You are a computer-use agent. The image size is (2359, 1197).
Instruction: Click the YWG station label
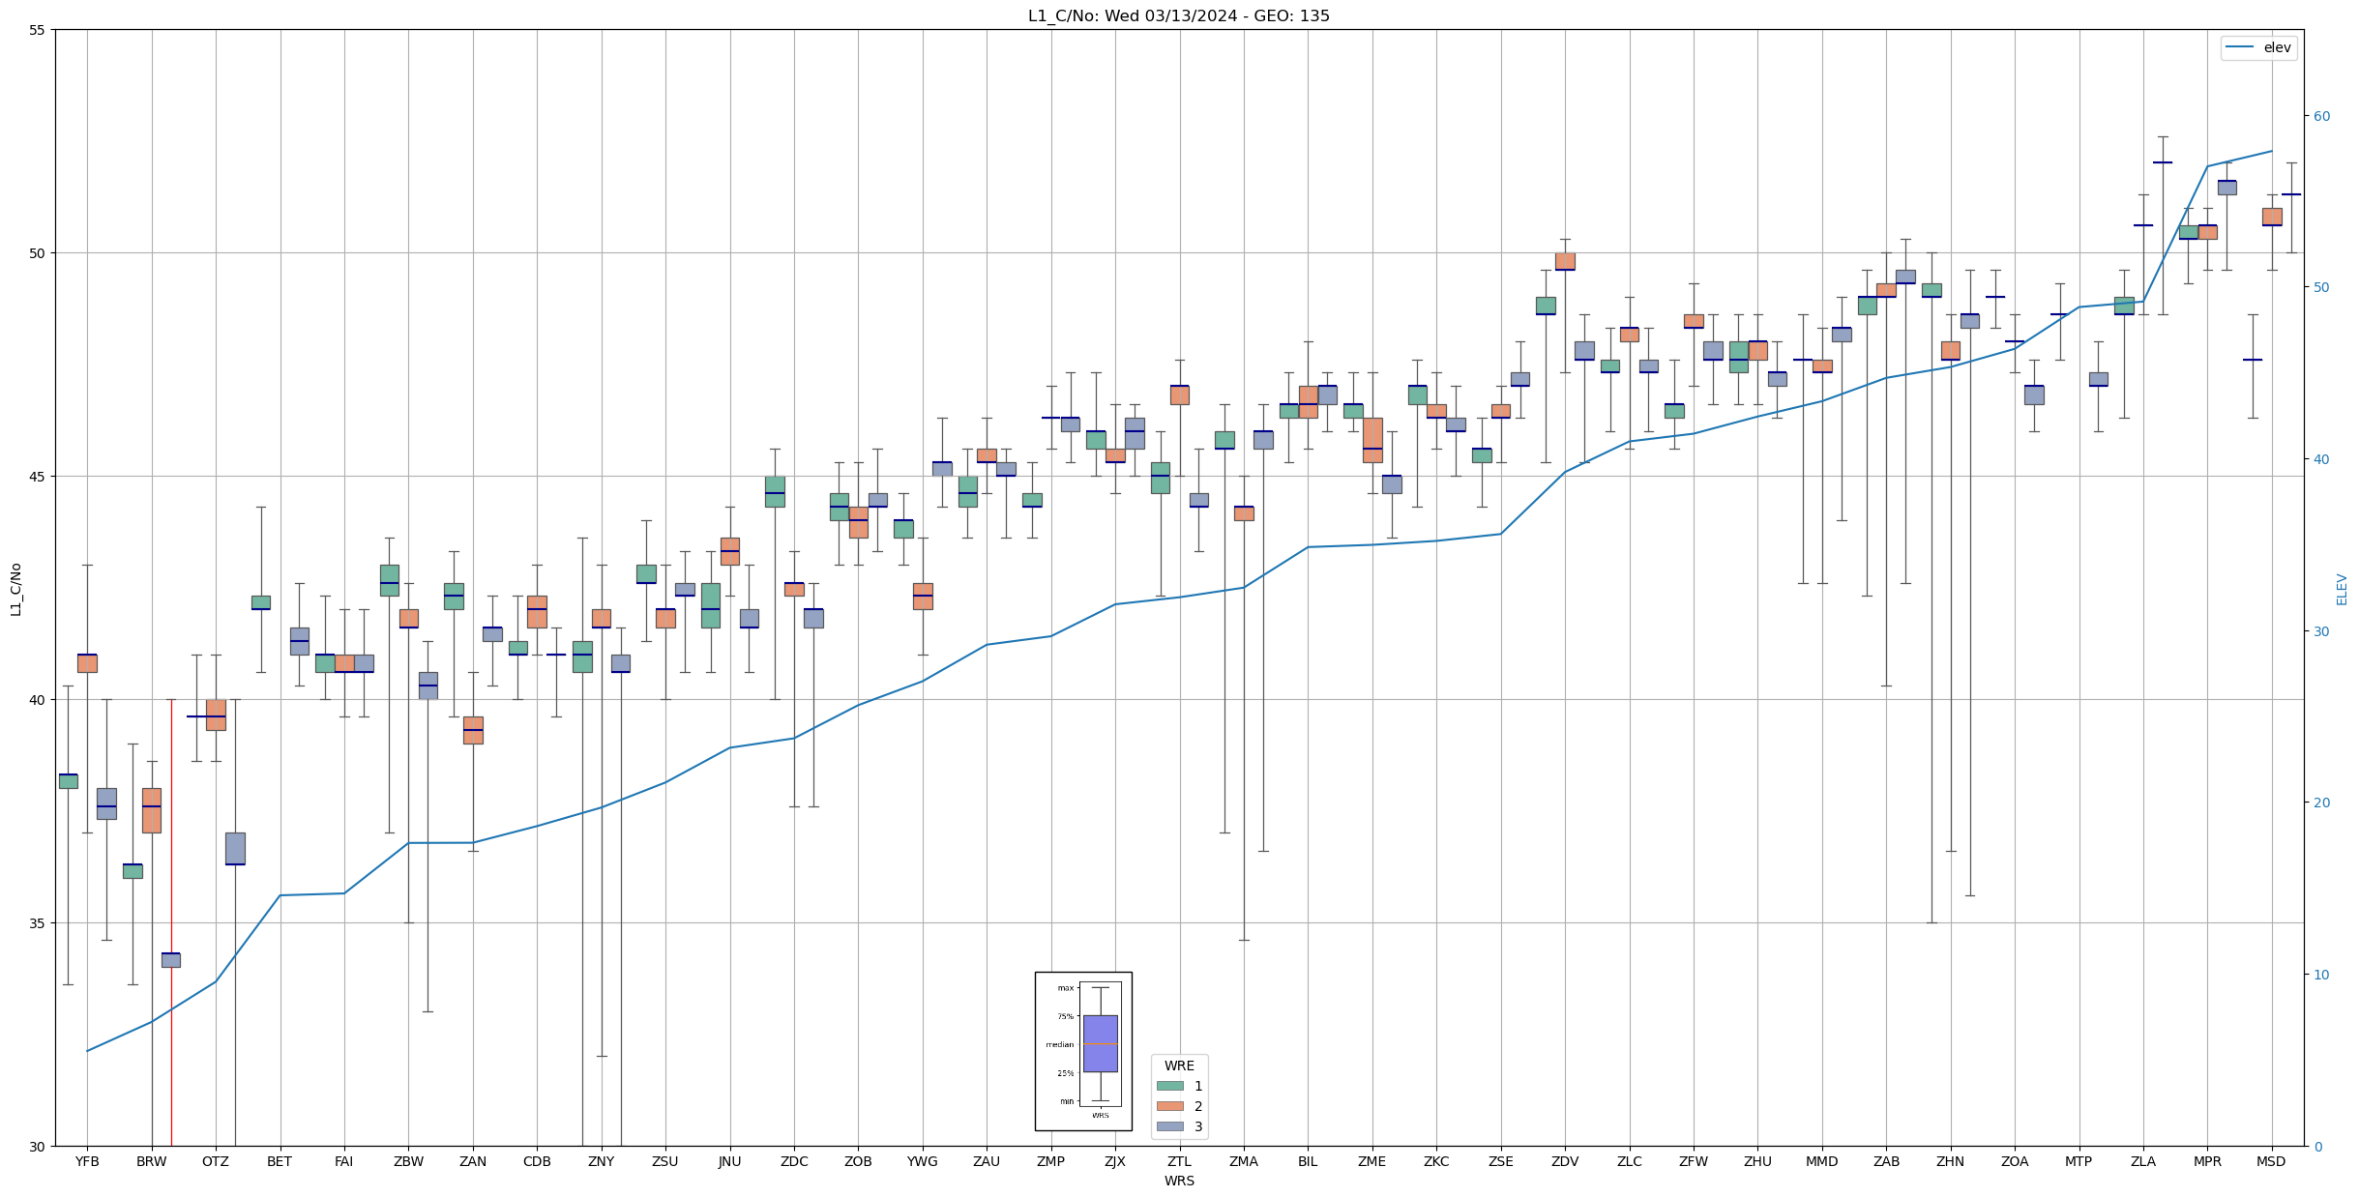click(923, 1162)
